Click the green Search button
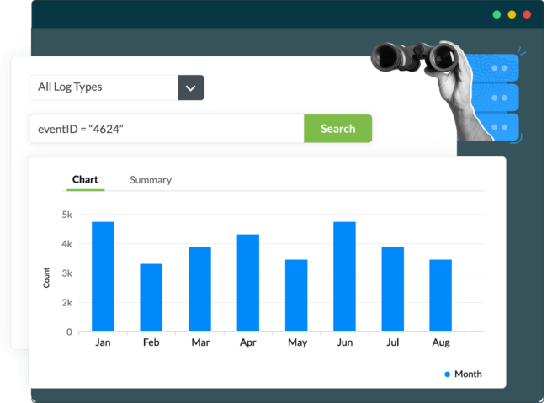The image size is (547, 403). (337, 129)
